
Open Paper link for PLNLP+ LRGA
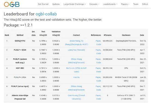[x=98, y=77]
